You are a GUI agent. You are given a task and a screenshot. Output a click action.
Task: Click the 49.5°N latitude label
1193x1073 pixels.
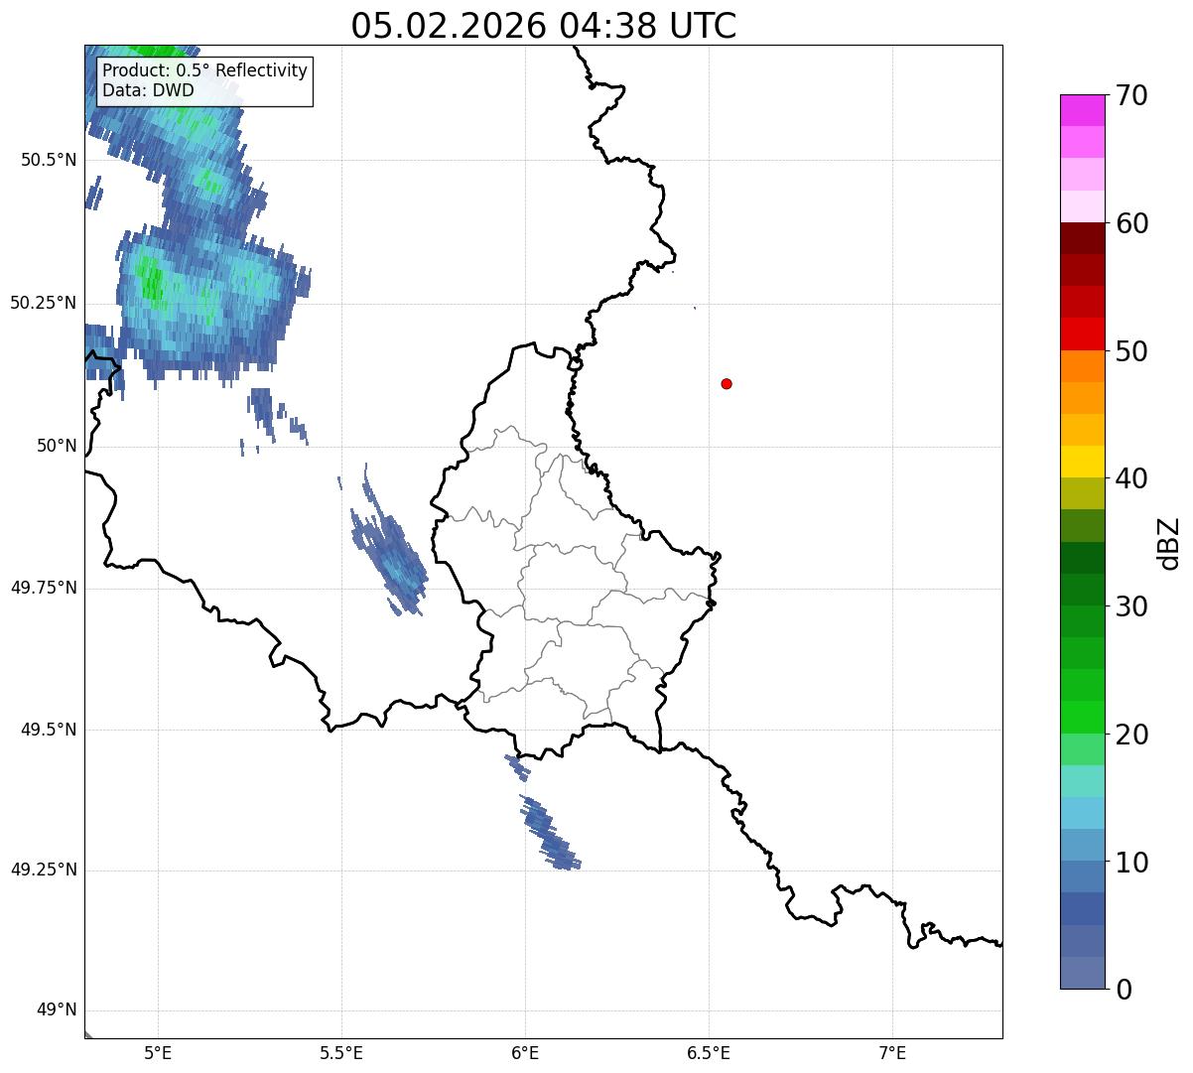pyautogui.click(x=49, y=730)
